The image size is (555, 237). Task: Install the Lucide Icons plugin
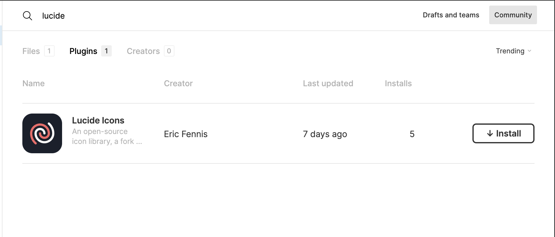pos(503,133)
